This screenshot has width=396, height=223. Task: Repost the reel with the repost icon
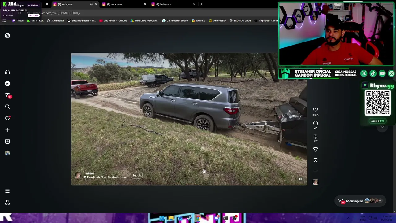point(316,136)
